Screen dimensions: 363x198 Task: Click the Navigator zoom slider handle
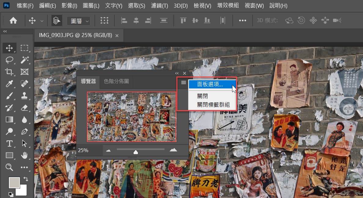click(136, 152)
